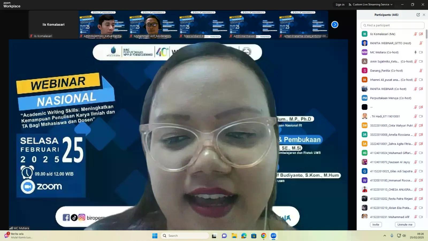
Task: Pop out the Participants panel
Action: [418, 15]
